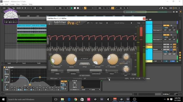Viewport: 183px width, 102px height.
Task: Toggle EQ Eight band 2 activator
Action: 19,90
